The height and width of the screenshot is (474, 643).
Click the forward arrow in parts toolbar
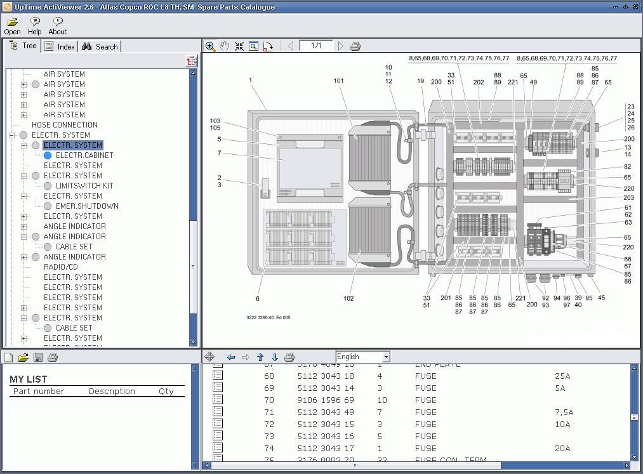click(245, 357)
